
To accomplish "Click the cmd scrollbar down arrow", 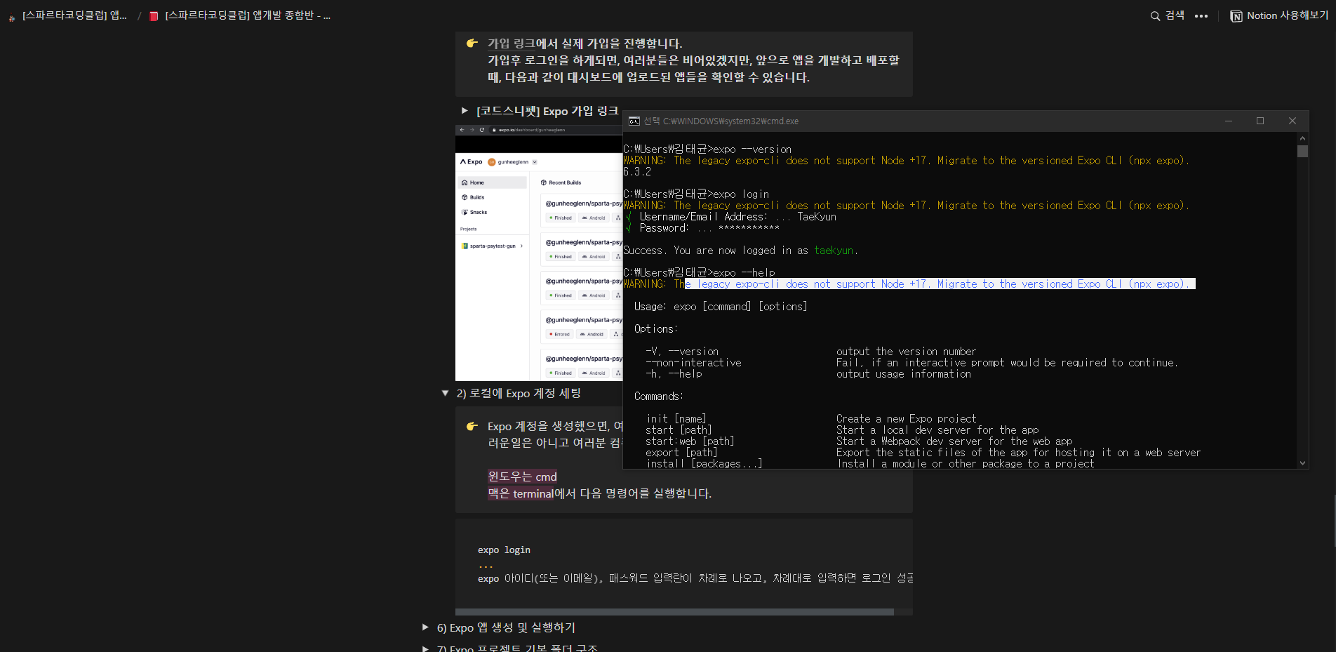I will [1303, 463].
